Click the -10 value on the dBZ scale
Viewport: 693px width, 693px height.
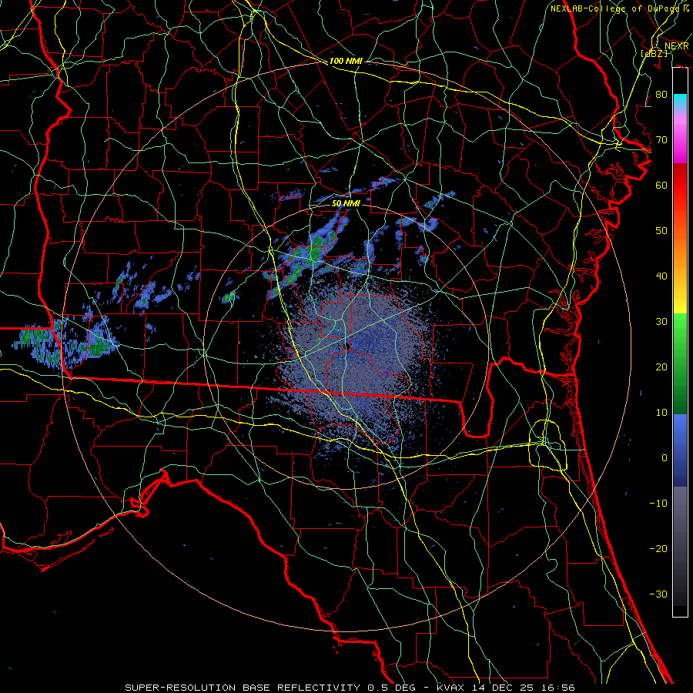[x=658, y=503]
